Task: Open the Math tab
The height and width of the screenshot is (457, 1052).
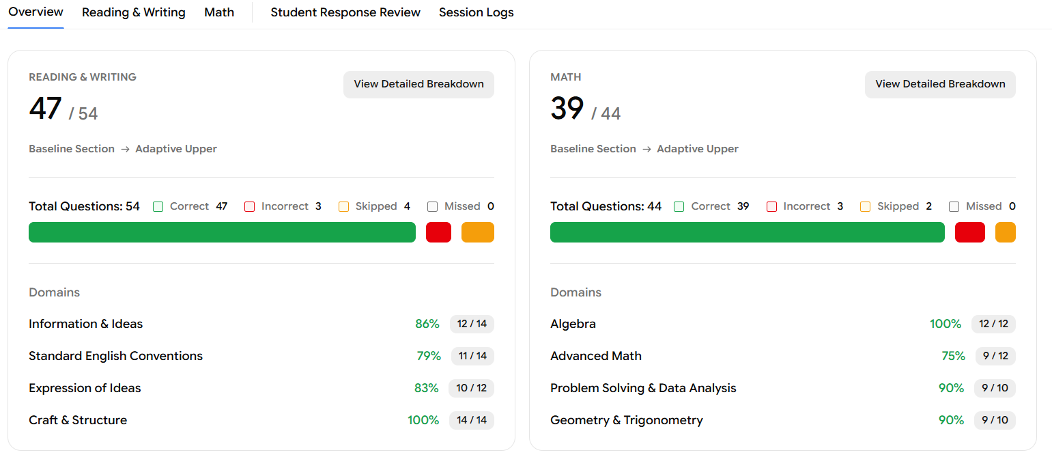Action: (x=219, y=12)
